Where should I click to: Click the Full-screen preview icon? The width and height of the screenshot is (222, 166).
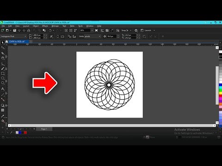(96, 30)
